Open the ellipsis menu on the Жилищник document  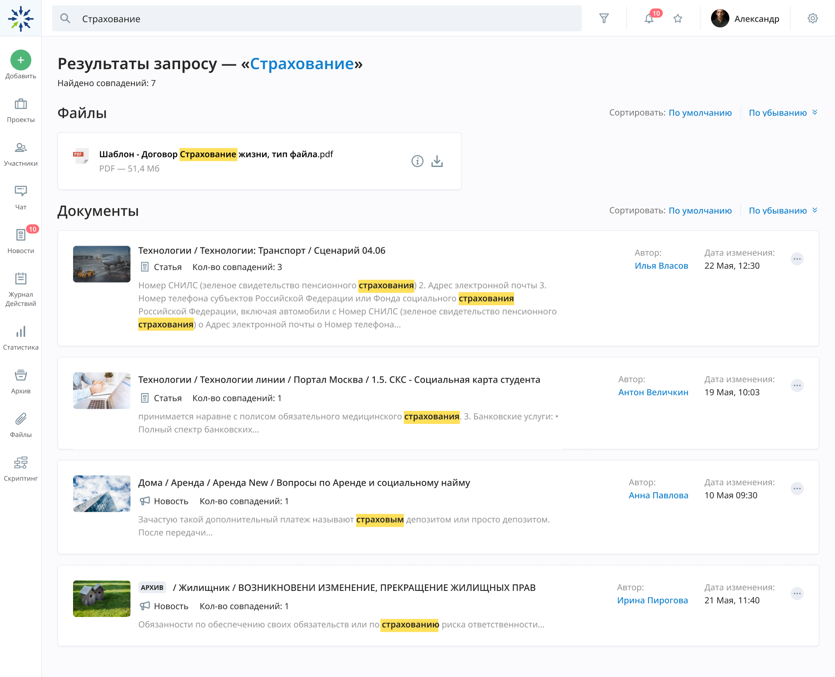tap(797, 594)
